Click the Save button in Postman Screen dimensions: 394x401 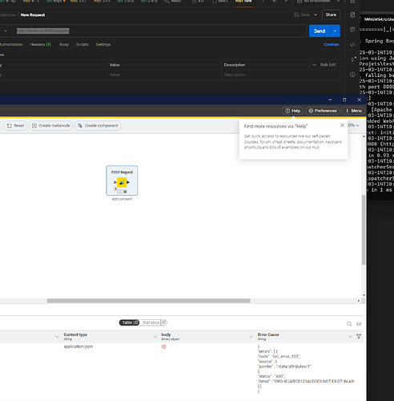[x=302, y=14]
